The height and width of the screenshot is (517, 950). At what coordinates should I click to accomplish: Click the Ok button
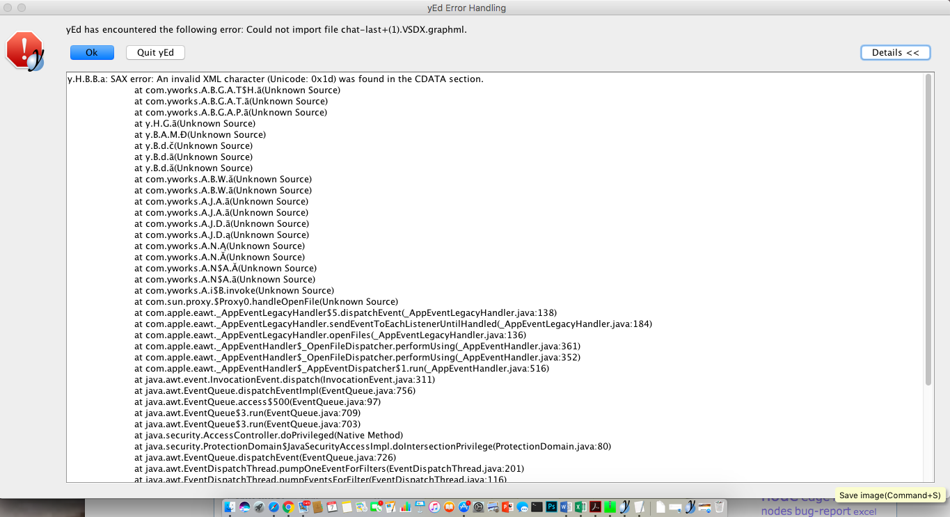pyautogui.click(x=91, y=53)
